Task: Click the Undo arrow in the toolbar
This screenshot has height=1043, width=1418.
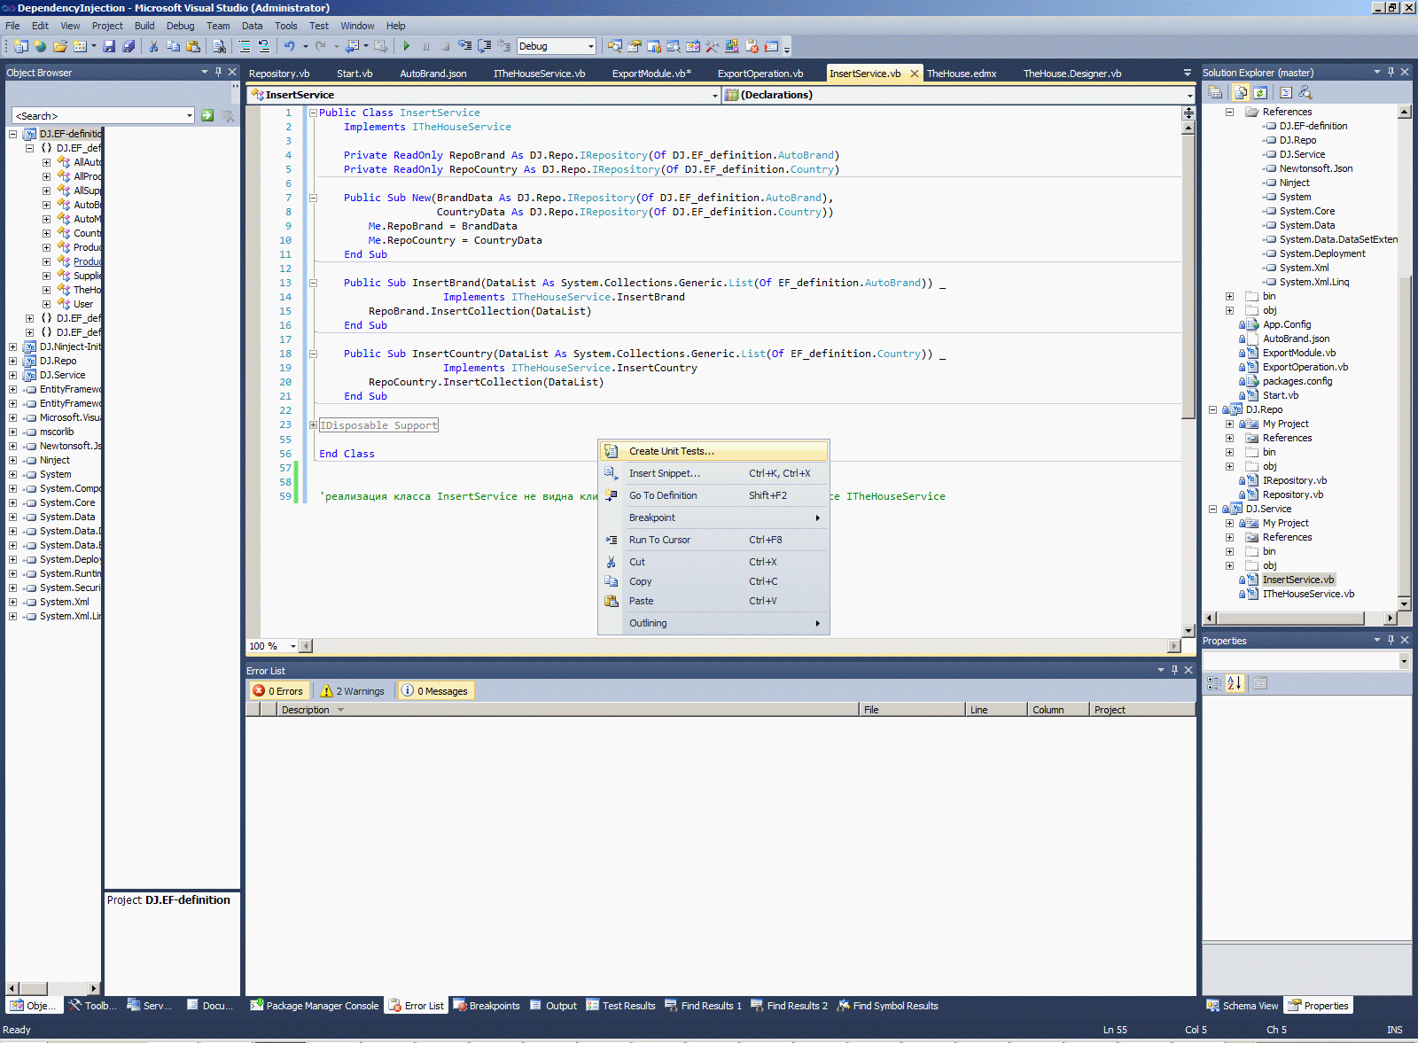Action: [x=289, y=46]
